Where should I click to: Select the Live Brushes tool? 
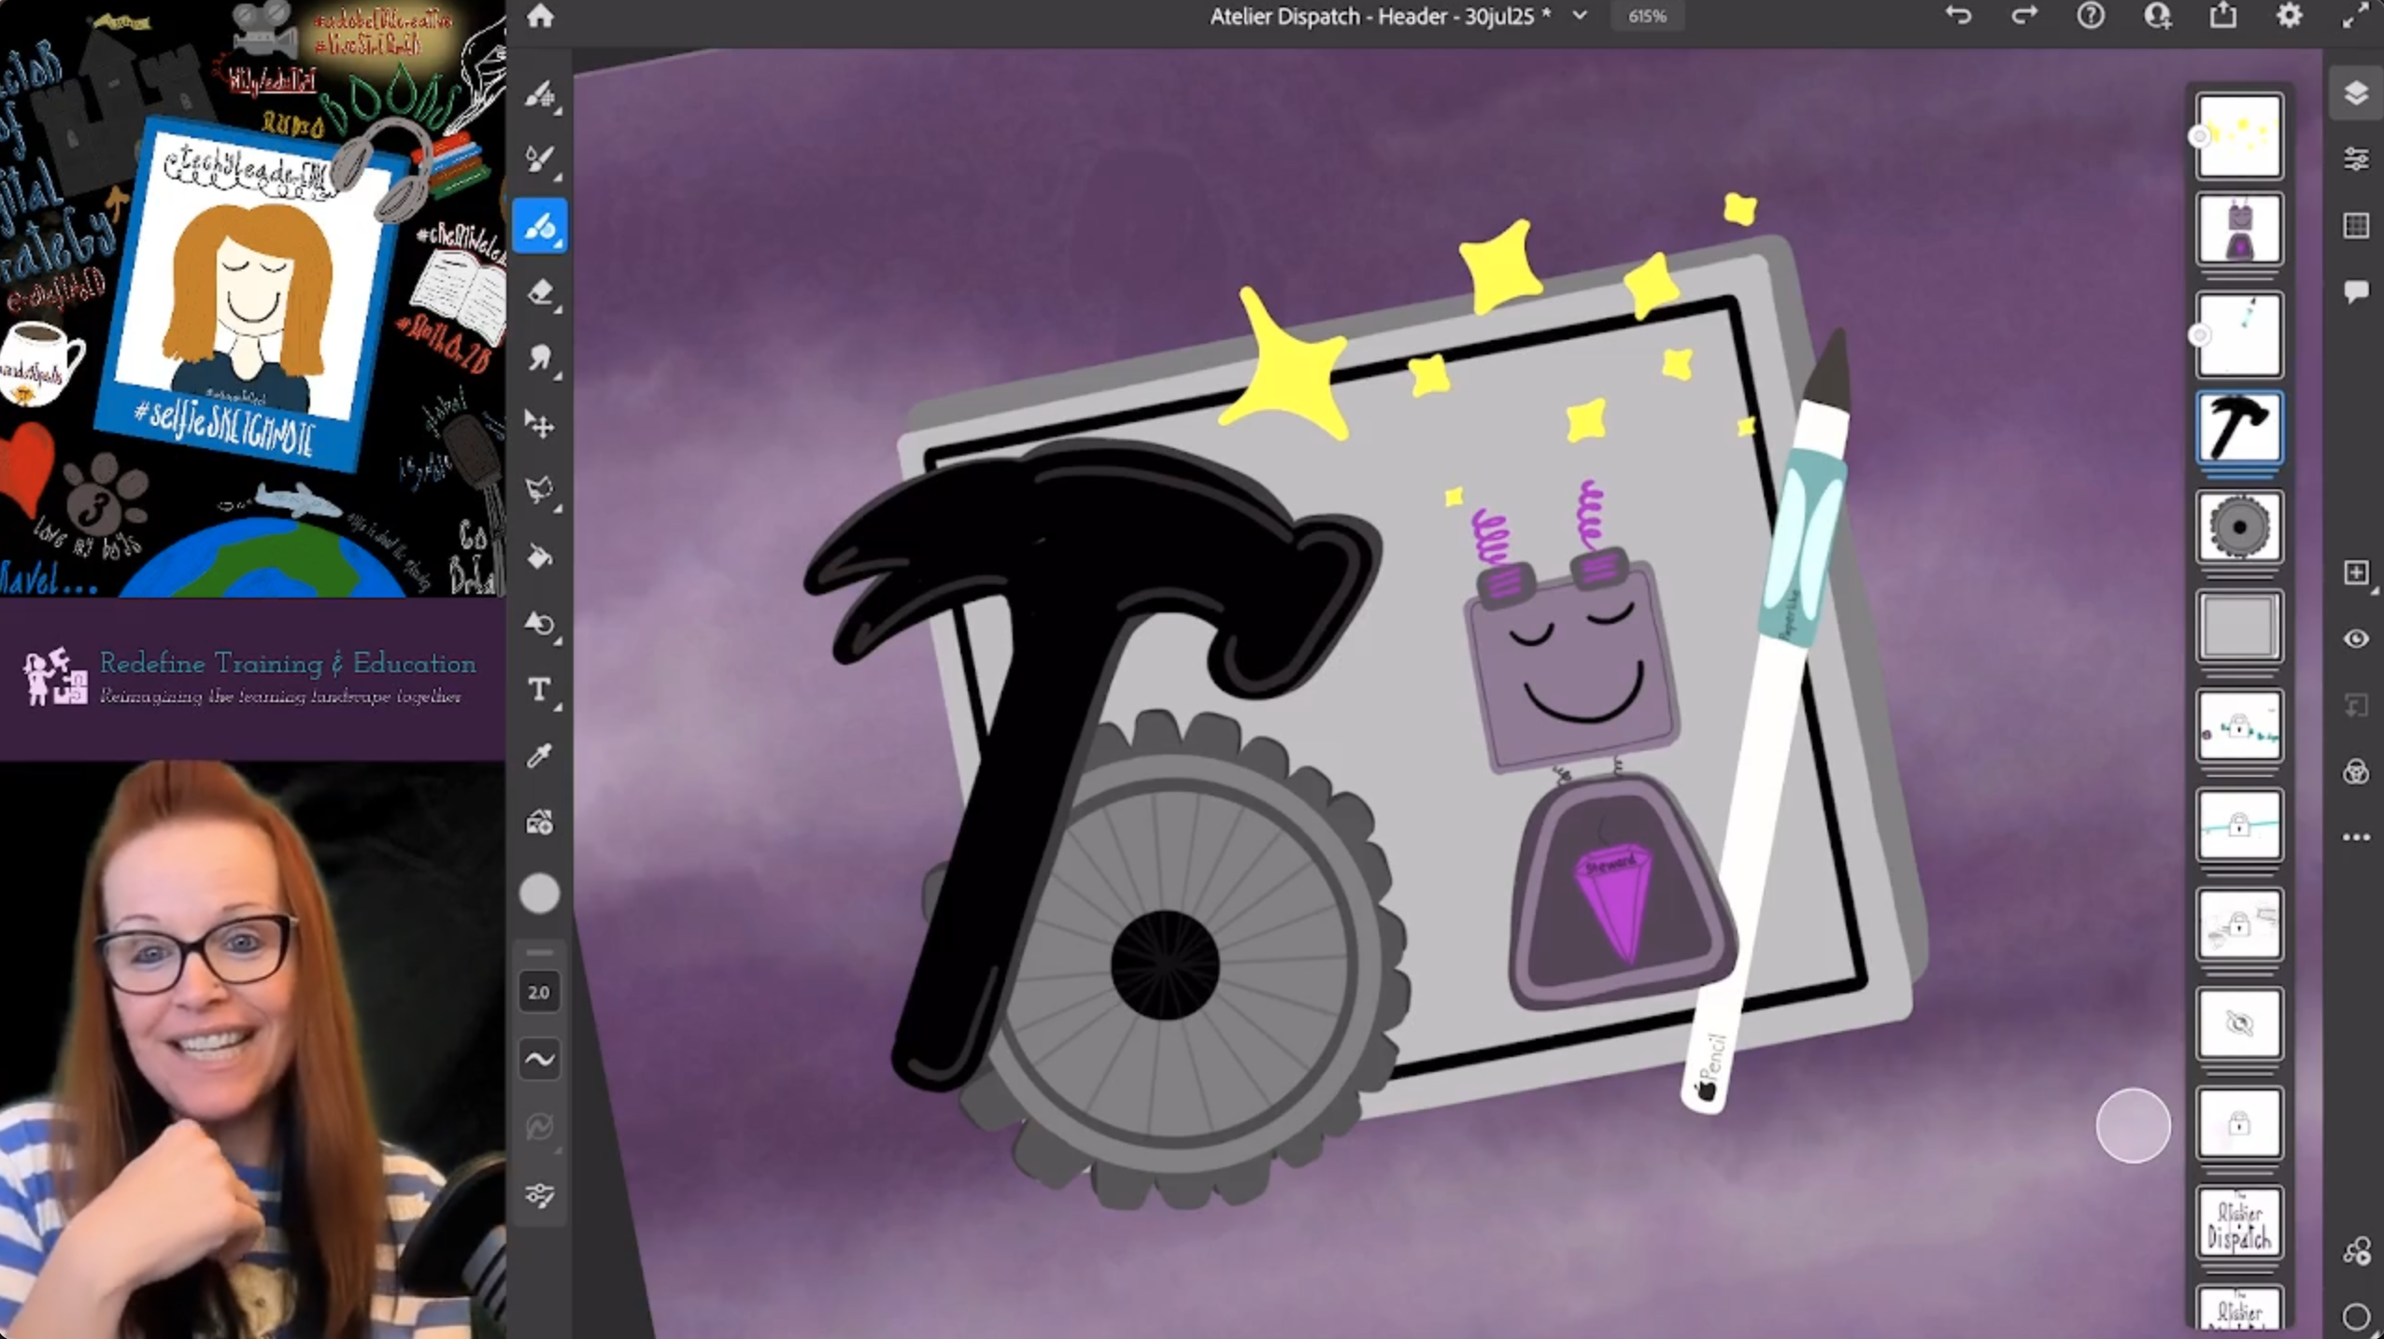539,160
